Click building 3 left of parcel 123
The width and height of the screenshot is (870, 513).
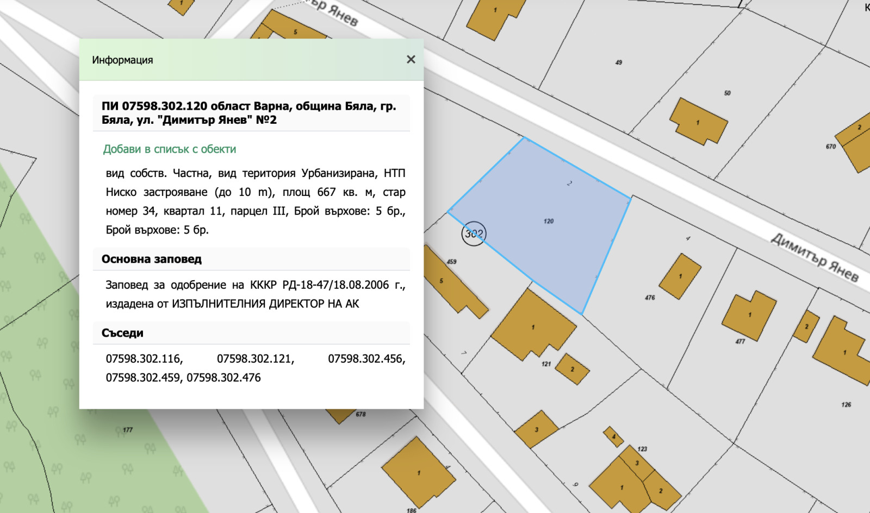(536, 429)
